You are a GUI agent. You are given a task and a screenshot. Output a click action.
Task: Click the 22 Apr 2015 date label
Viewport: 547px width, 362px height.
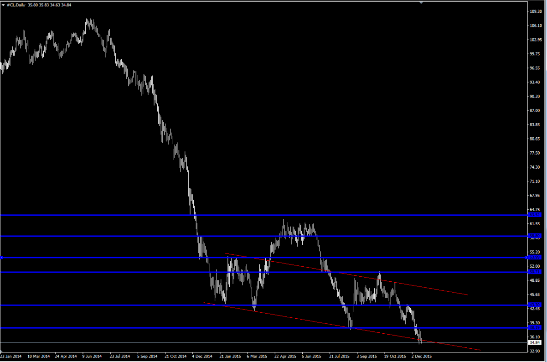coord(285,356)
